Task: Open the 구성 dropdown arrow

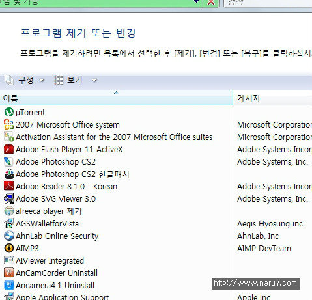Action: 42,81
